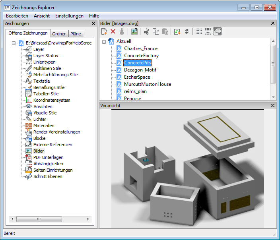
Task: Collapse the Aktuell tree node
Action: tap(104, 41)
